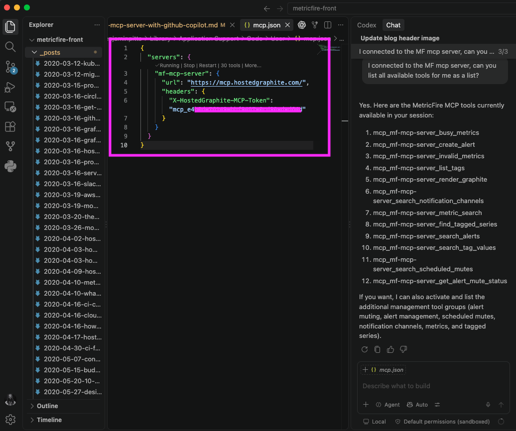Open the Auto model selector
Screen dimensions: 516x431
click(x=417, y=405)
